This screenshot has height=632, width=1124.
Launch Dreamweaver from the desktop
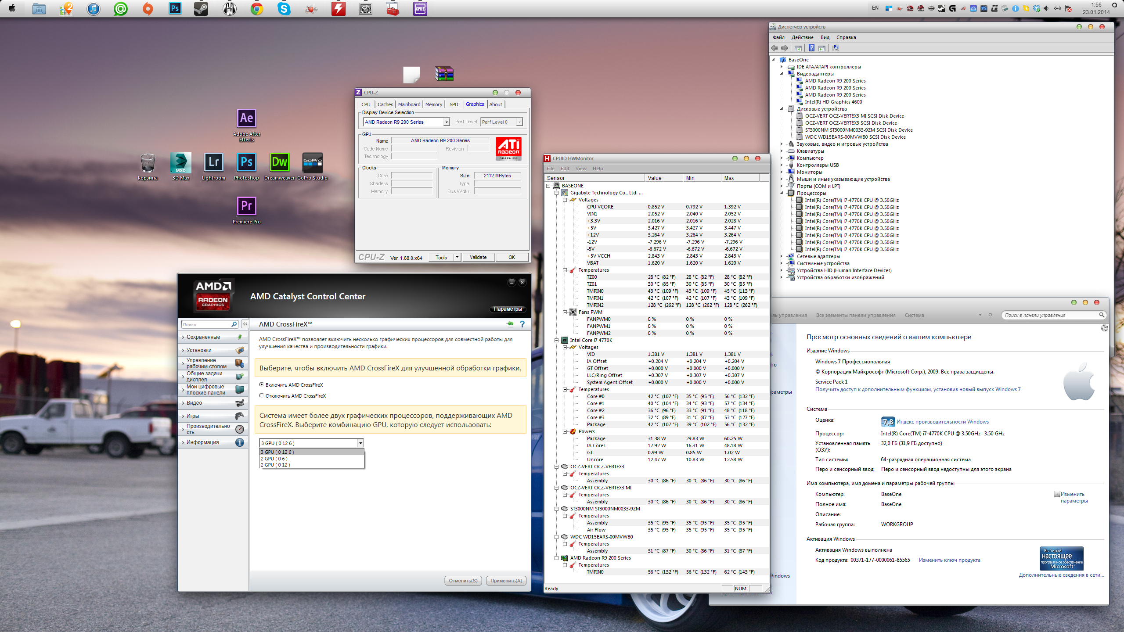click(x=279, y=162)
